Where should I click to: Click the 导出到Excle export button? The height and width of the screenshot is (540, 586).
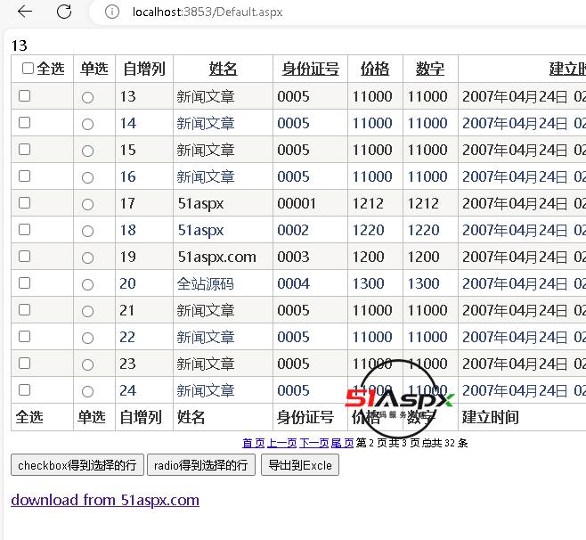click(x=300, y=465)
